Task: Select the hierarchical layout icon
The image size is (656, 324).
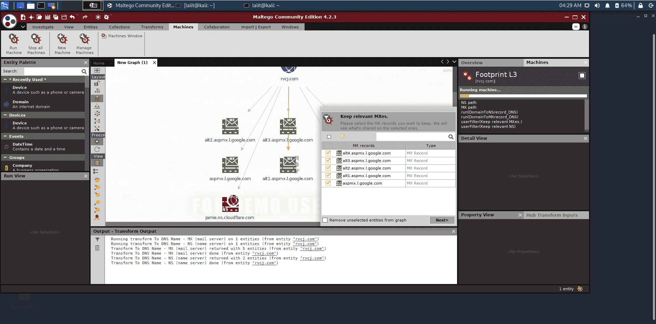Action: point(97,106)
